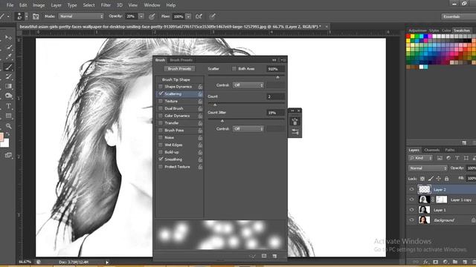This screenshot has height=267, width=476.
Task: Click the Count Jitter slider handle
Action: (222, 121)
